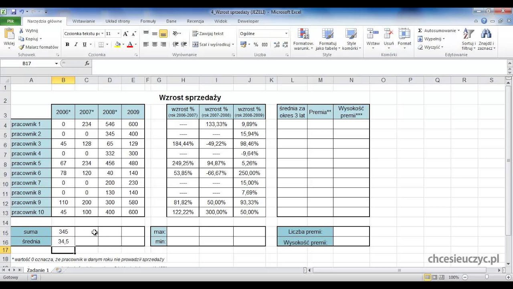The width and height of the screenshot is (513, 289).
Task: Open the text orientation options
Action: pyautogui.click(x=177, y=34)
